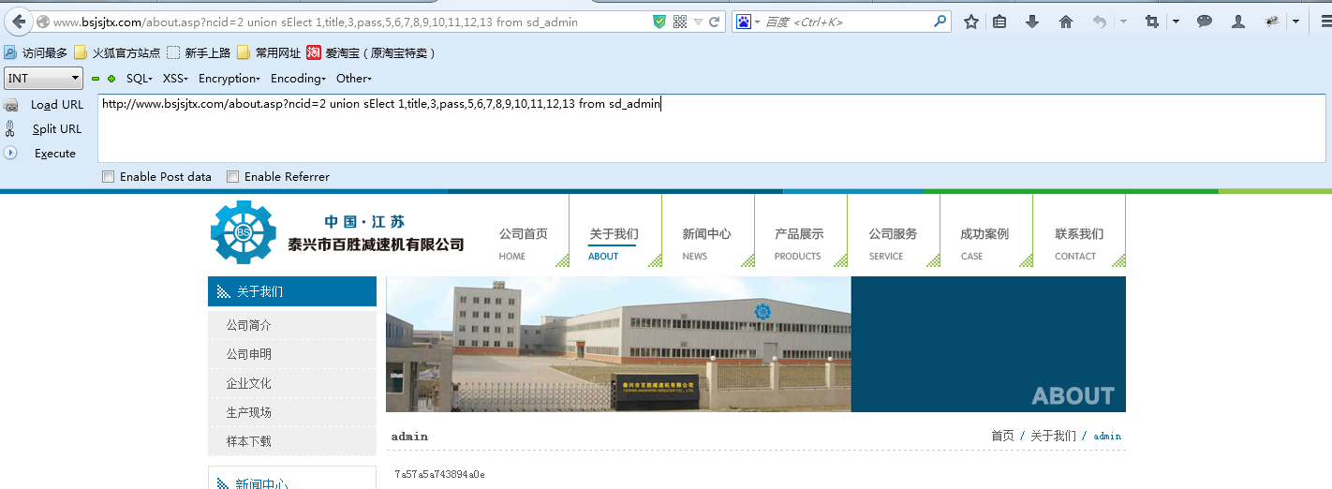Click the company gear logo

click(x=244, y=231)
